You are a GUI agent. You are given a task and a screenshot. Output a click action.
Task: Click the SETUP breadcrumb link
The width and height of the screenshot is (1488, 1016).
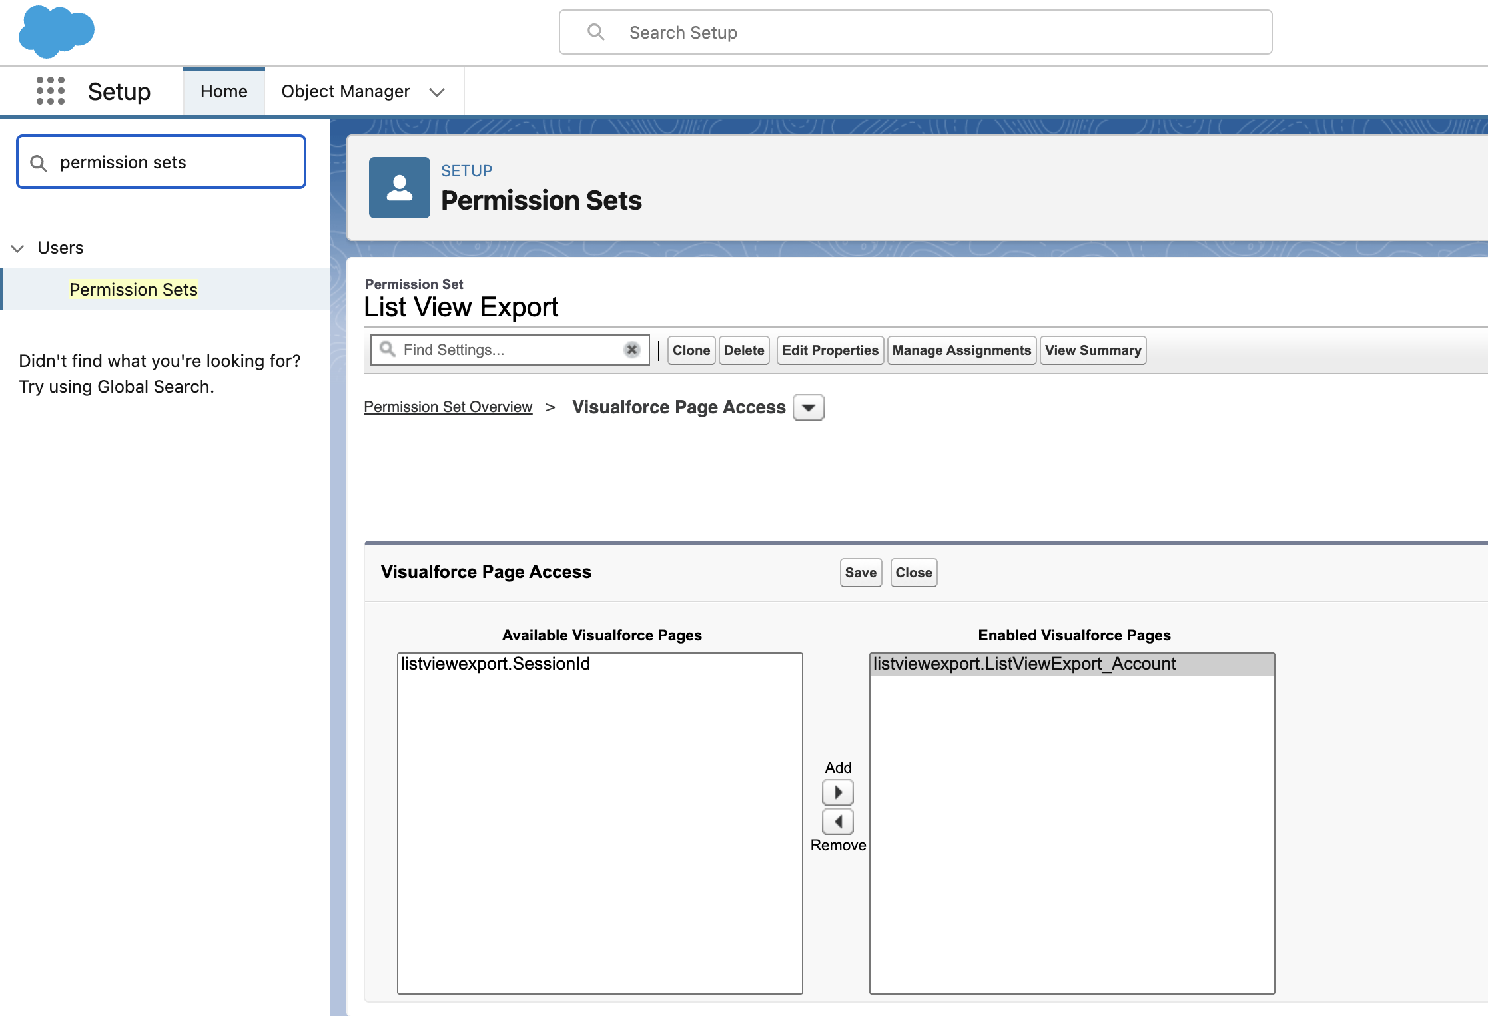466,171
